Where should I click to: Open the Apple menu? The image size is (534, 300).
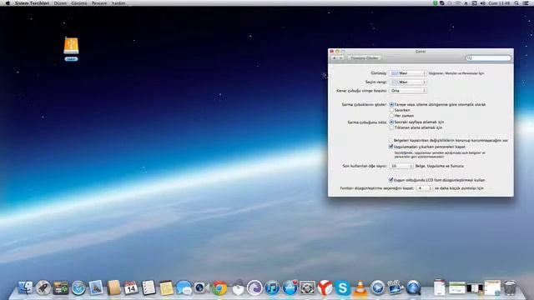point(8,3)
